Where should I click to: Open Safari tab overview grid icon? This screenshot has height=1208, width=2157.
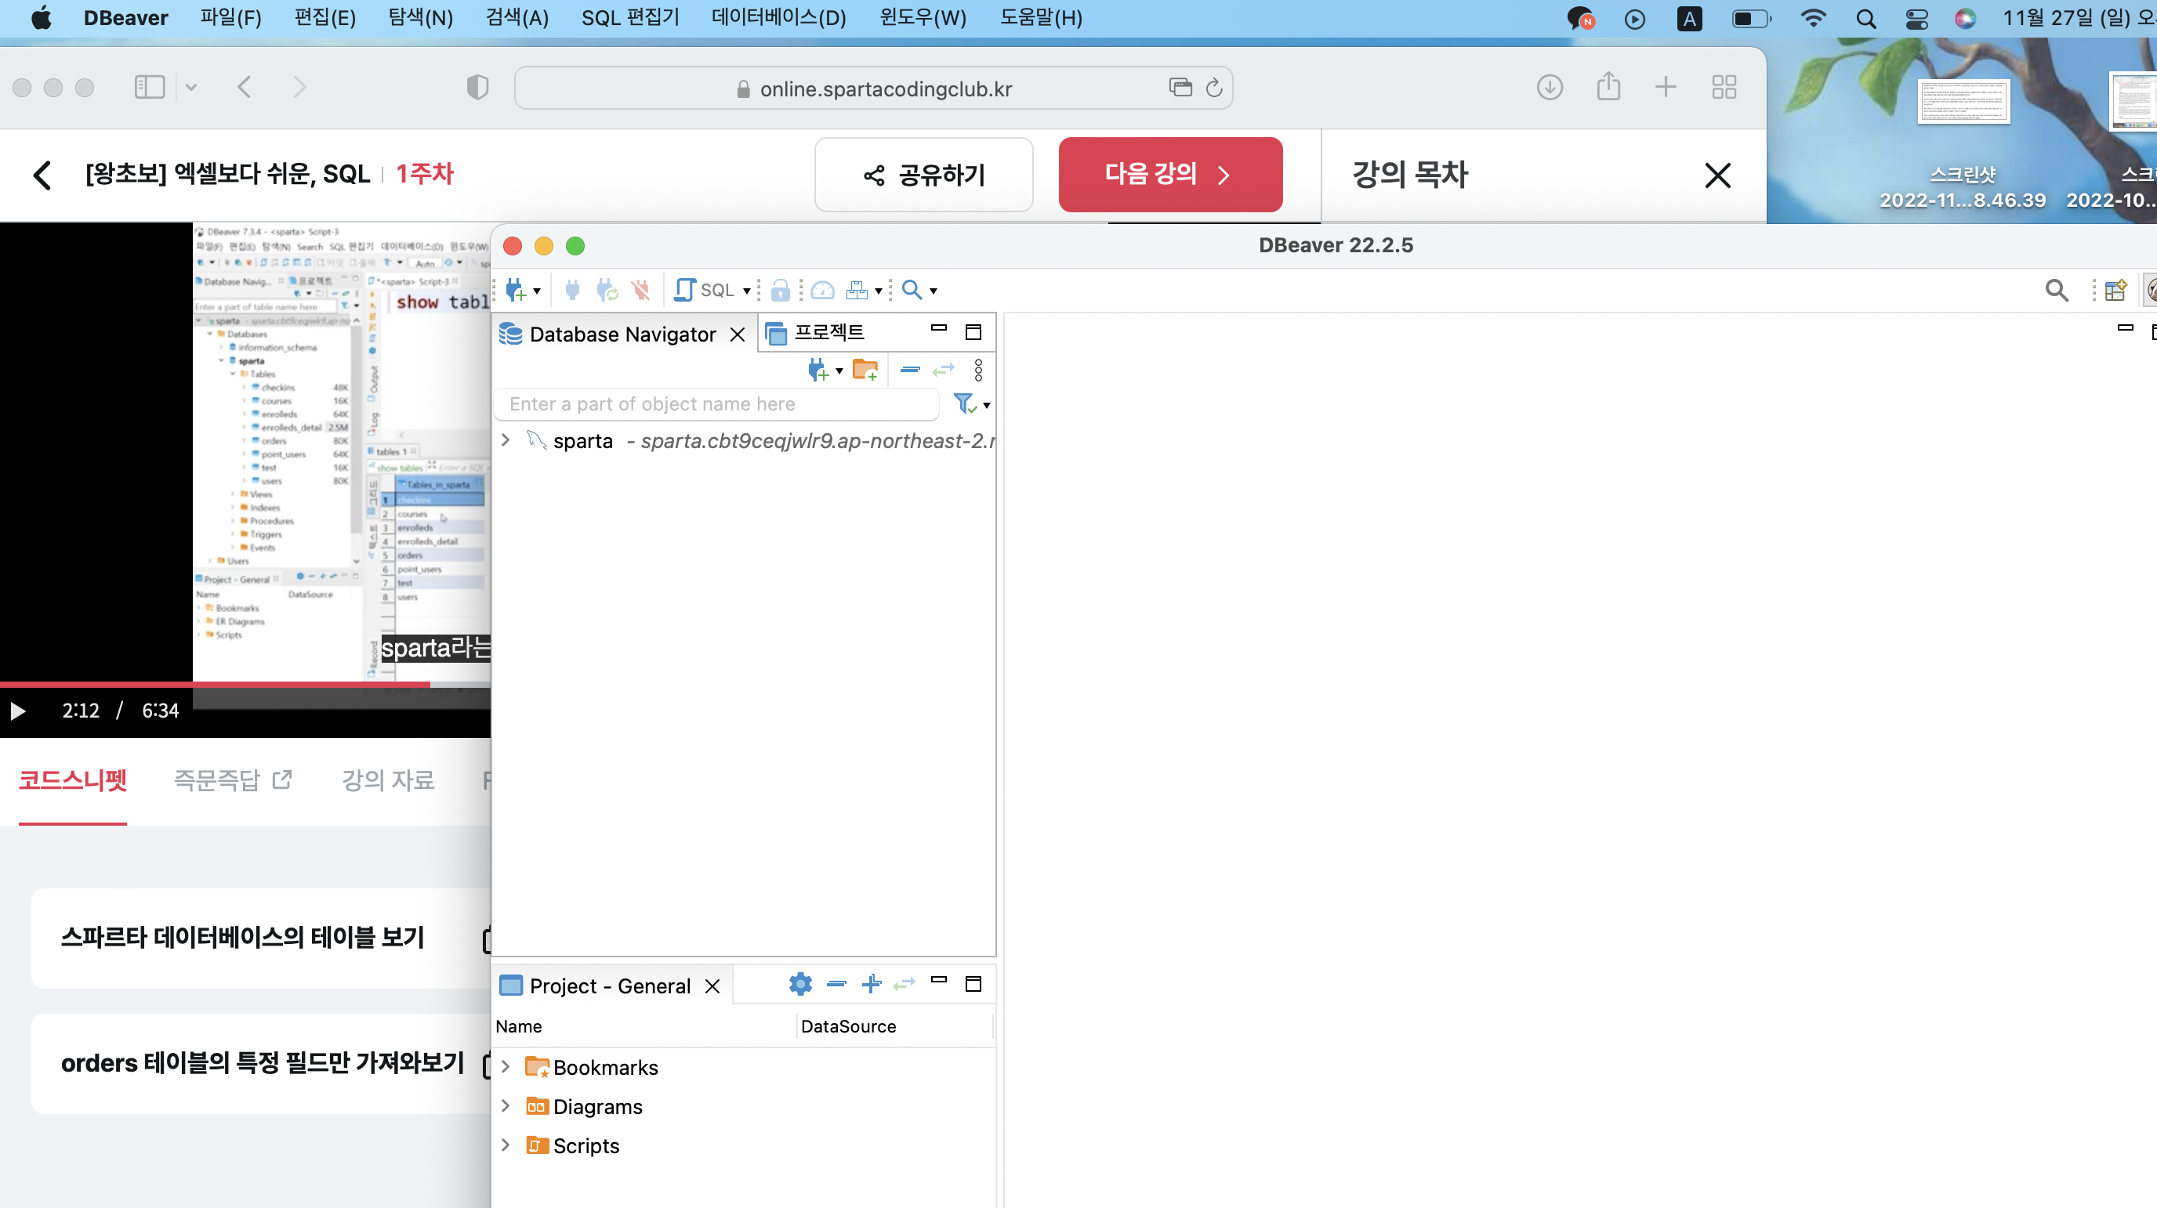(1724, 87)
